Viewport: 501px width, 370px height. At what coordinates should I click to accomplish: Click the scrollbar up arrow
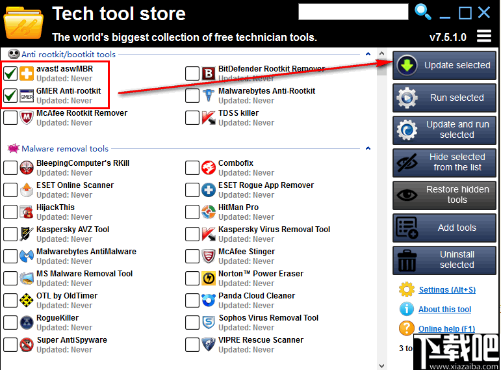coord(381,53)
